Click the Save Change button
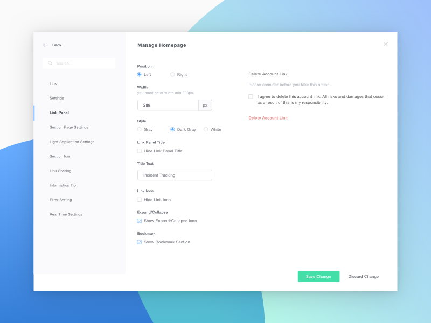The image size is (431, 323). point(318,276)
